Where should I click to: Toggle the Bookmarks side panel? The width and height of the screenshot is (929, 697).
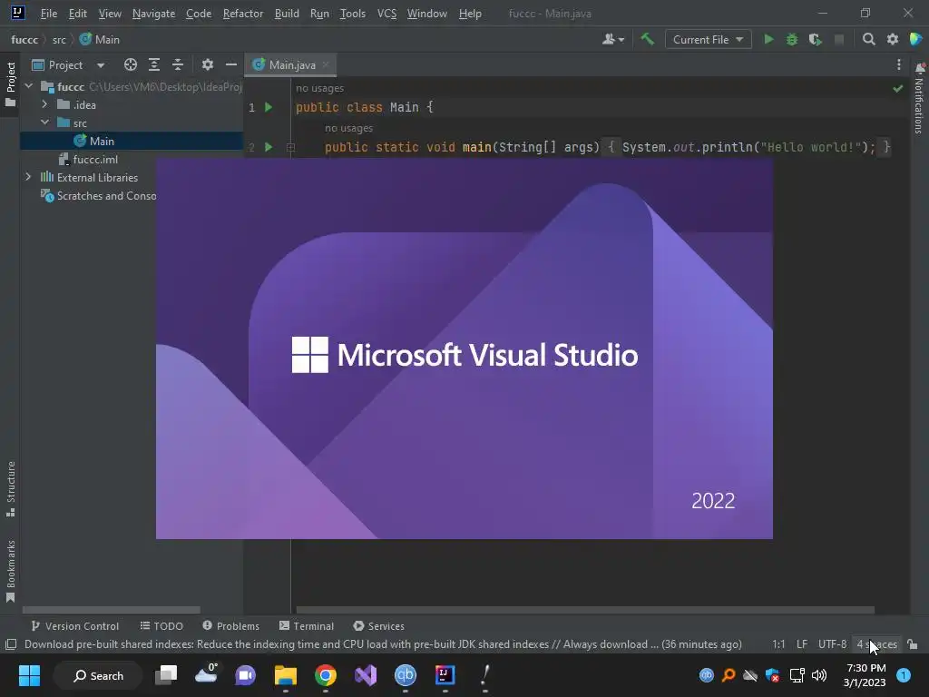pyautogui.click(x=11, y=571)
